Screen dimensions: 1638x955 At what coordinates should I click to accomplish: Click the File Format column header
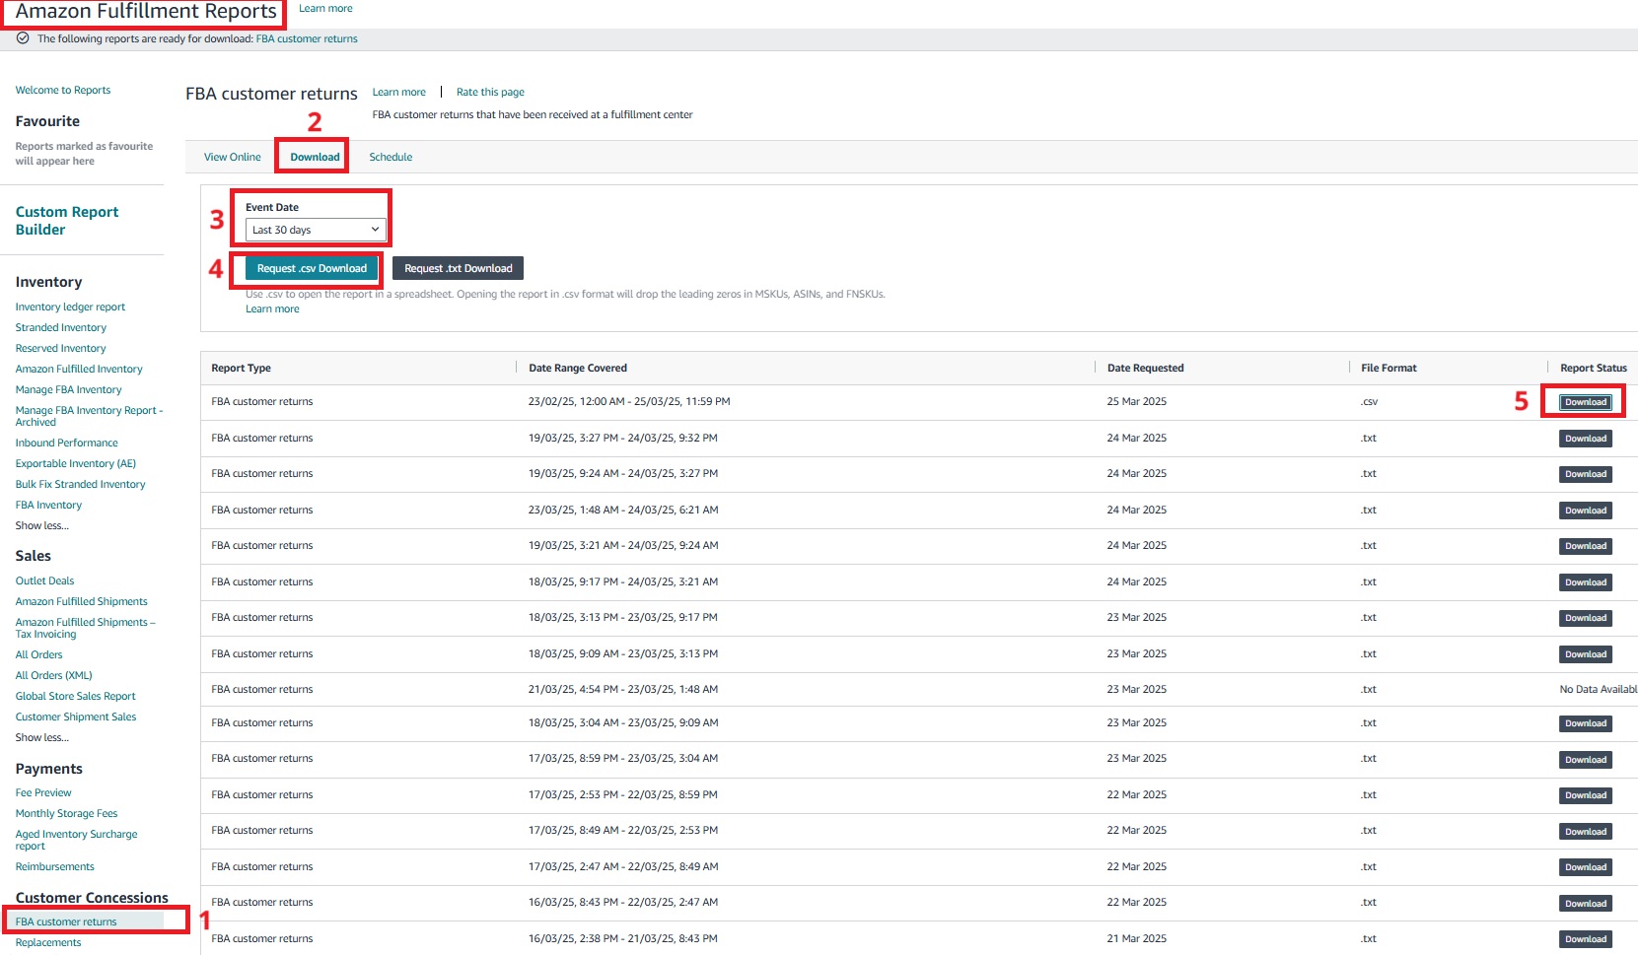coord(1389,368)
